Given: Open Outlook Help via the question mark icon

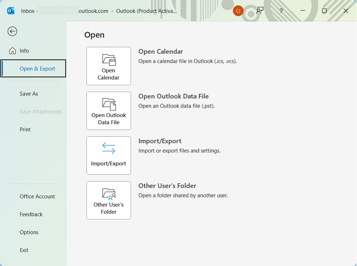Looking at the screenshot, I should (281, 11).
